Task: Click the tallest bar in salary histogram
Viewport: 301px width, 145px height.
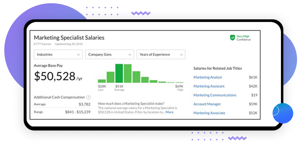Action: point(119,73)
